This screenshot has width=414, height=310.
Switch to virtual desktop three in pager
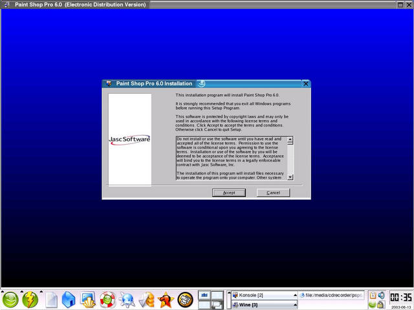tap(204, 305)
